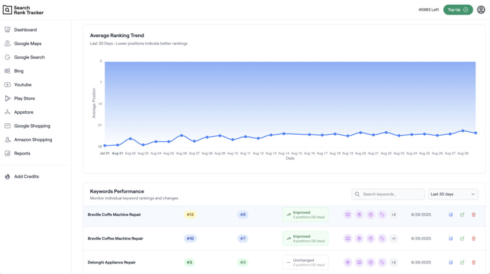Expand +2 more features in Breville Coffe row
The image size is (490, 274).
point(394,215)
